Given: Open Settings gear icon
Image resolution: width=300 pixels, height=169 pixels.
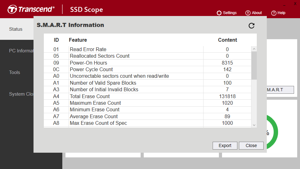Looking at the screenshot, I should [219, 13].
